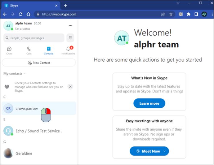The image size is (214, 165).
Task: Select the Contacts icon
Action: point(49,49)
